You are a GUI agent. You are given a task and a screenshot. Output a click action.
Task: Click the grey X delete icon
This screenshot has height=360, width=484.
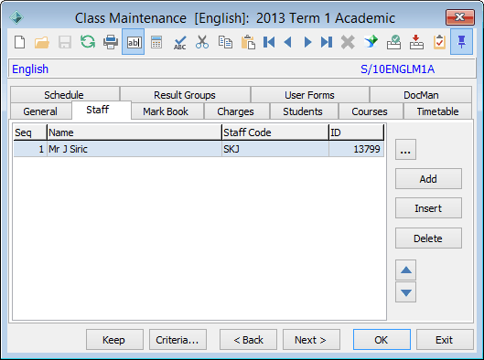point(348,42)
